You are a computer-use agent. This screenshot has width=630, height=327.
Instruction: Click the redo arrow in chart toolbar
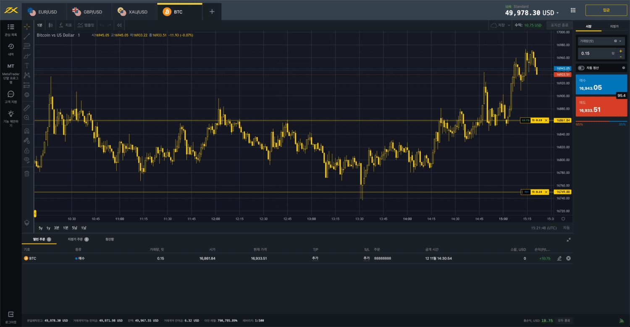point(109,25)
